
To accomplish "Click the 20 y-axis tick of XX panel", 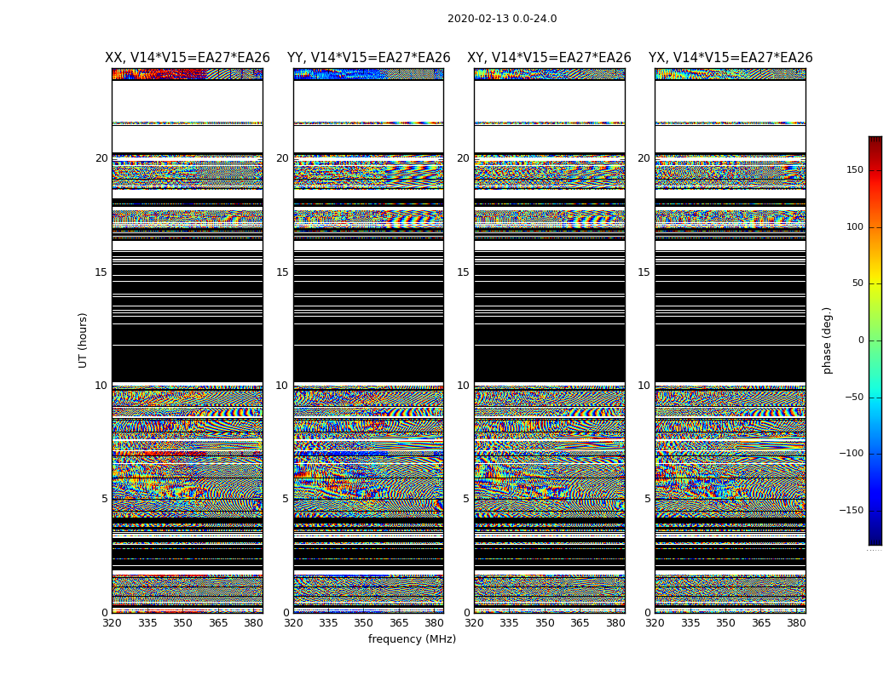I will 101,158.
